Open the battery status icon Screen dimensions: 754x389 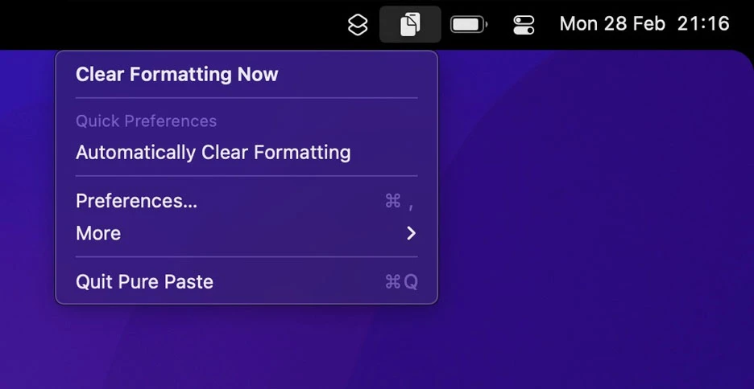(x=469, y=24)
